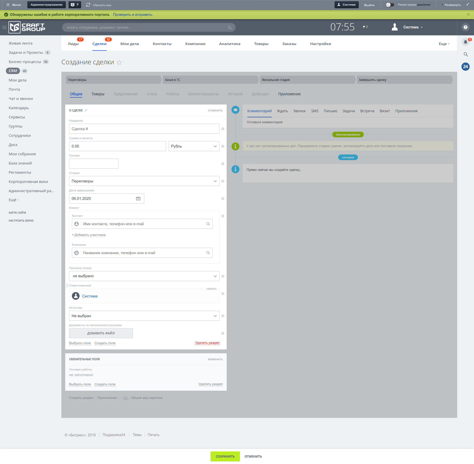Viewport: 474px width, 464px height.
Task: Open the Bitrix24 messenger round icon
Action: (x=465, y=67)
